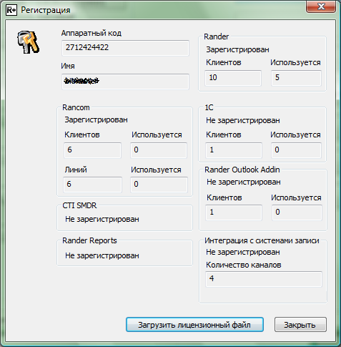Click the Количество каналов field showing 4
Image resolution: width=341 pixels, height=347 pixels.
point(264,279)
